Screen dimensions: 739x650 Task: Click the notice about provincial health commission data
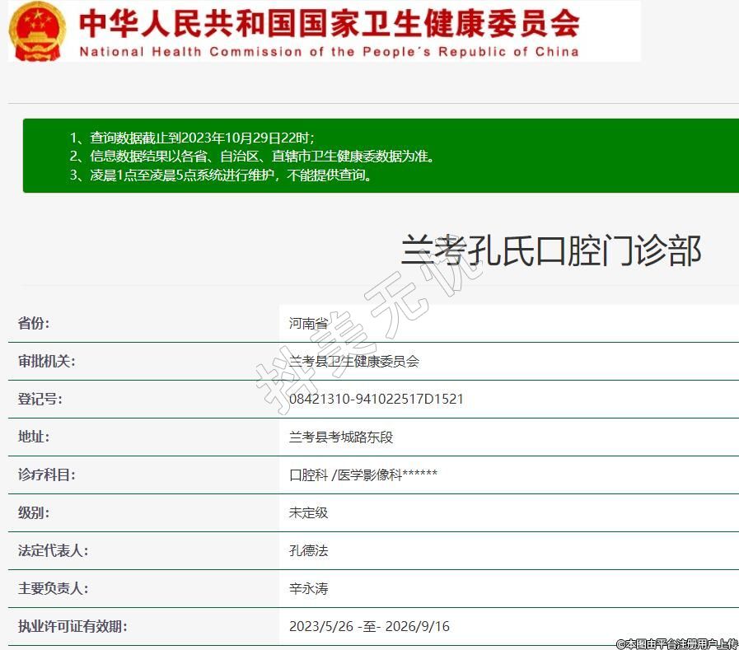(251, 156)
